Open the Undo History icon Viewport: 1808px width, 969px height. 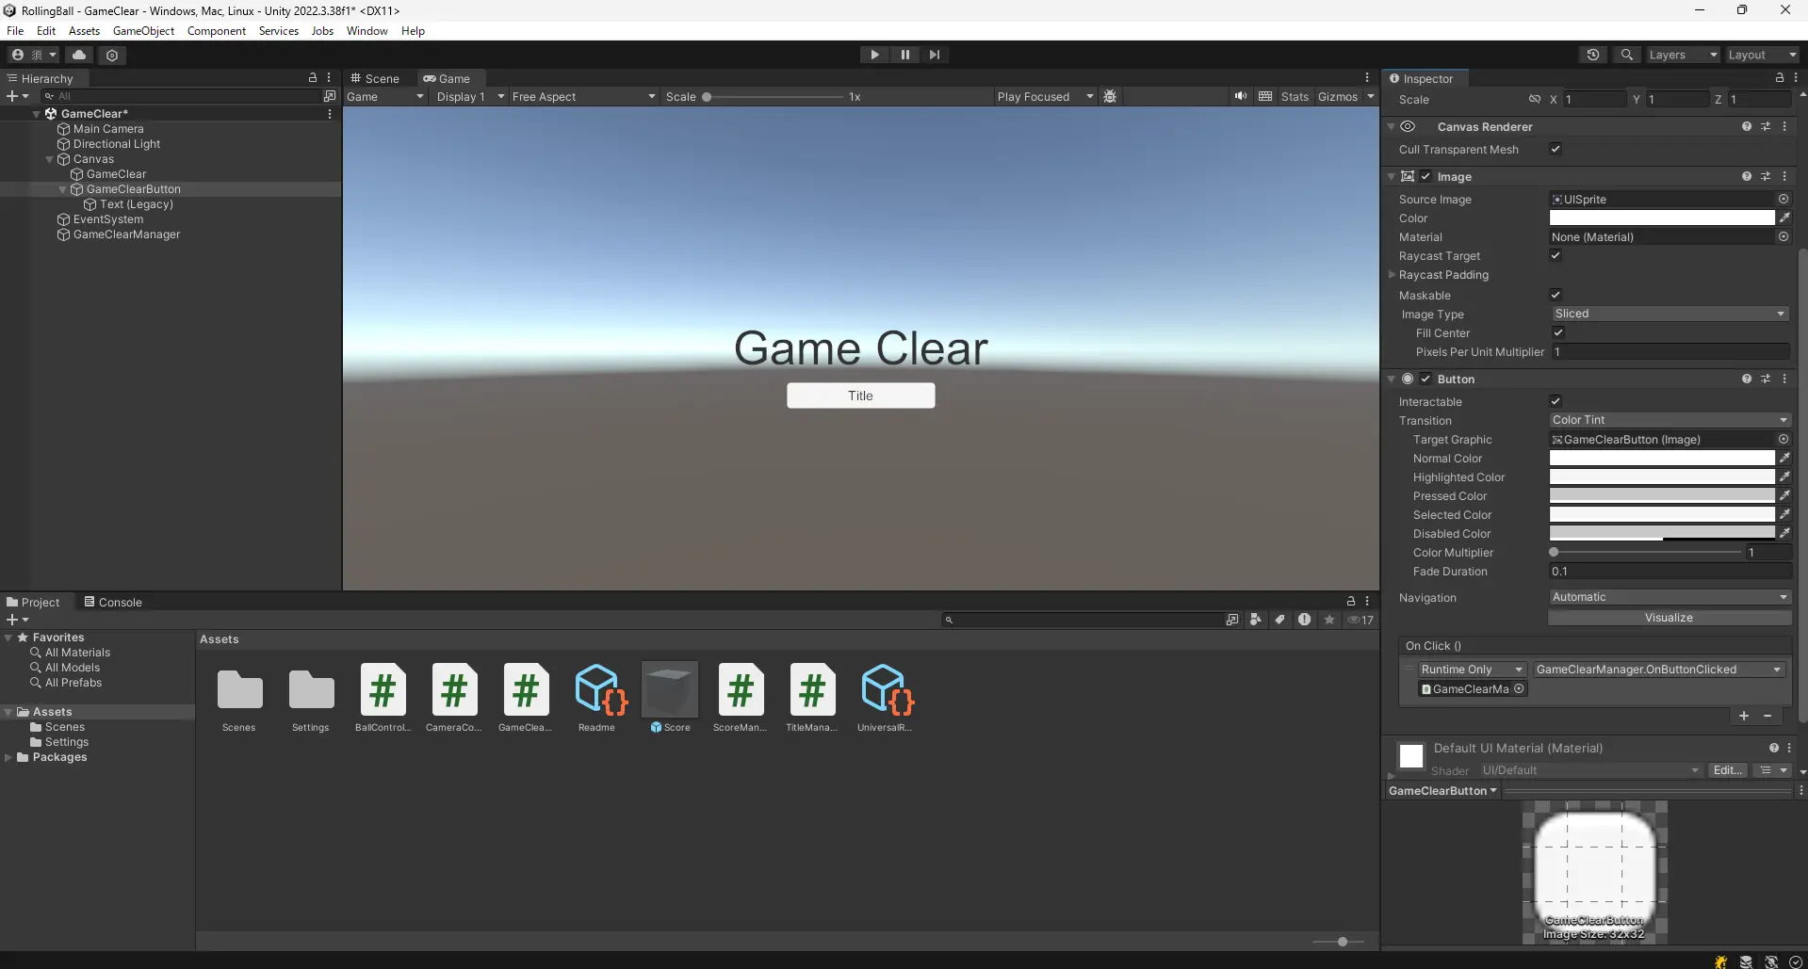click(1593, 55)
